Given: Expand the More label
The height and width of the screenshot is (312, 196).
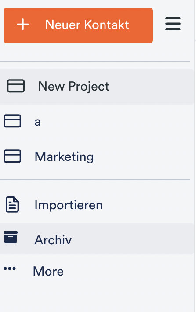Looking at the screenshot, I should click(x=48, y=271).
